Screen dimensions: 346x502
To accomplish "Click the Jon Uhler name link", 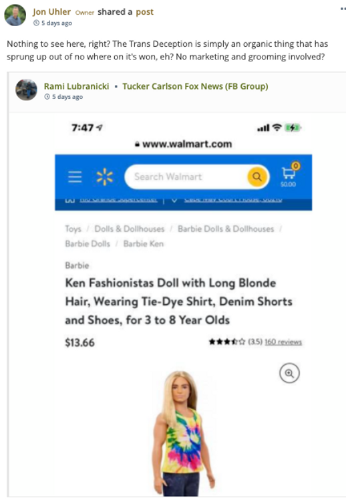I will [51, 12].
